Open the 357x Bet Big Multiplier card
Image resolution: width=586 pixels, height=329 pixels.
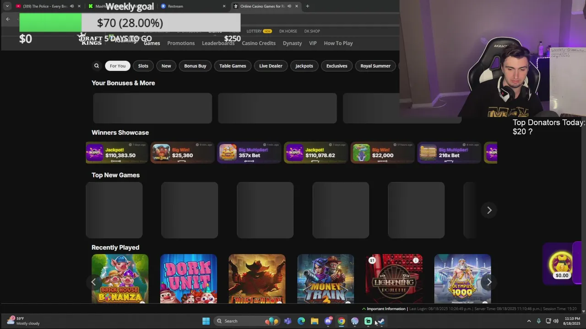(x=249, y=153)
